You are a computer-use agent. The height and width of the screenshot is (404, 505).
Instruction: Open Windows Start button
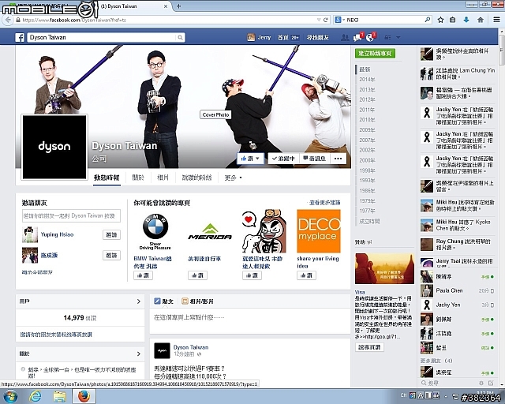(x=10, y=396)
